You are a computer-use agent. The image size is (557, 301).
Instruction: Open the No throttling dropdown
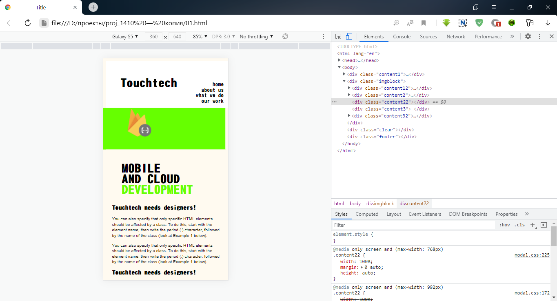click(x=257, y=37)
